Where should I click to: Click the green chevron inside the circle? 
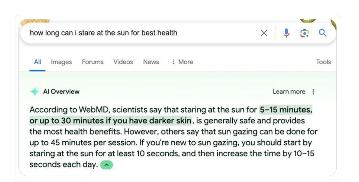tap(107, 165)
